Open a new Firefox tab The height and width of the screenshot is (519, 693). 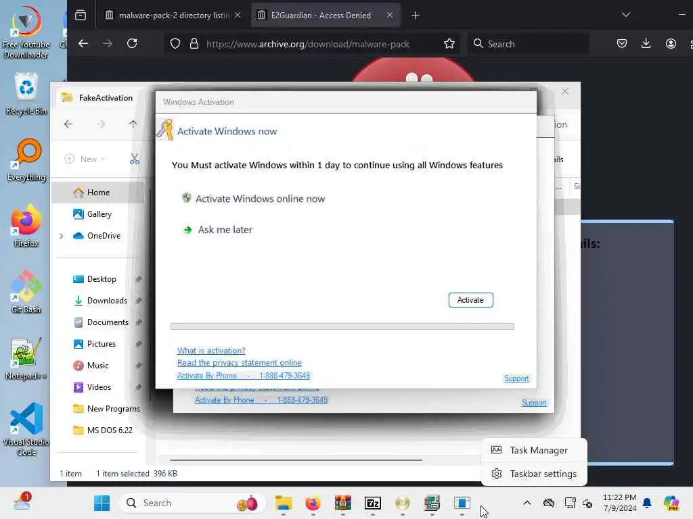tap(415, 16)
